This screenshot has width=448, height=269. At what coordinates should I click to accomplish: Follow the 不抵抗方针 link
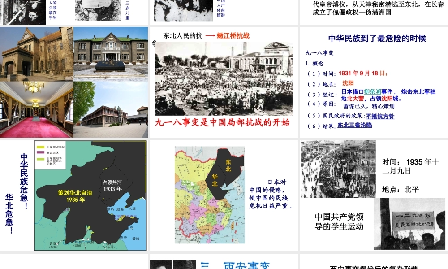point(380,117)
